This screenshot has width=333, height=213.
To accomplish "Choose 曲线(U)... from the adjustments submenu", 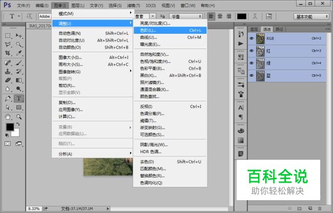I will 170,37.
